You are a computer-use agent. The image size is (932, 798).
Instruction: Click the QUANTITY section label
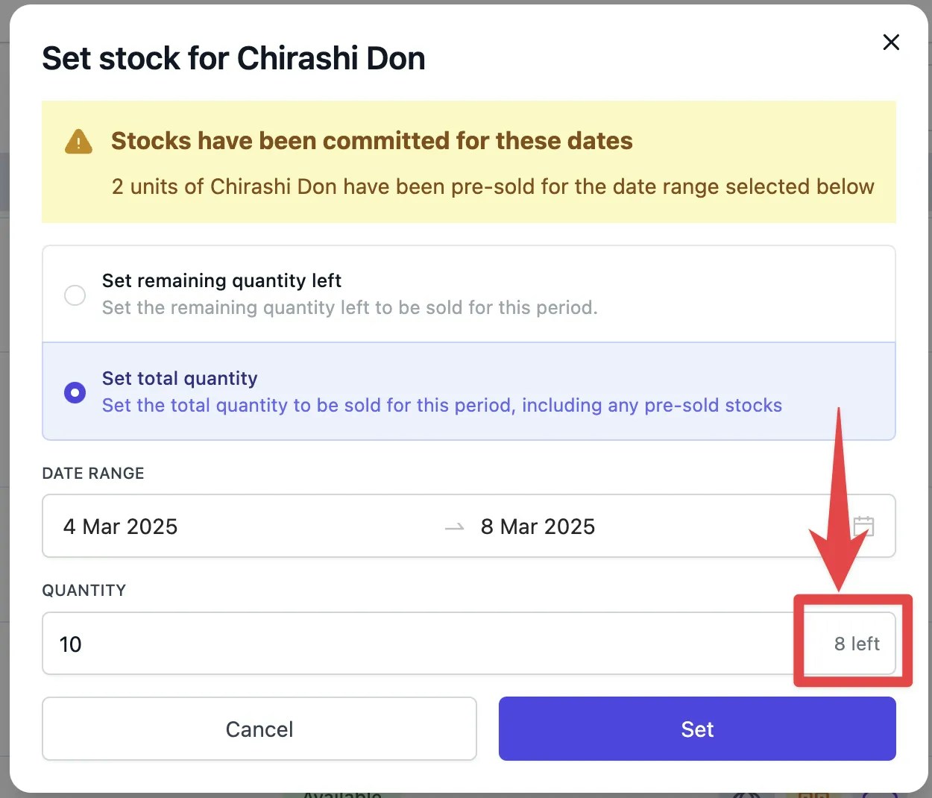(84, 590)
